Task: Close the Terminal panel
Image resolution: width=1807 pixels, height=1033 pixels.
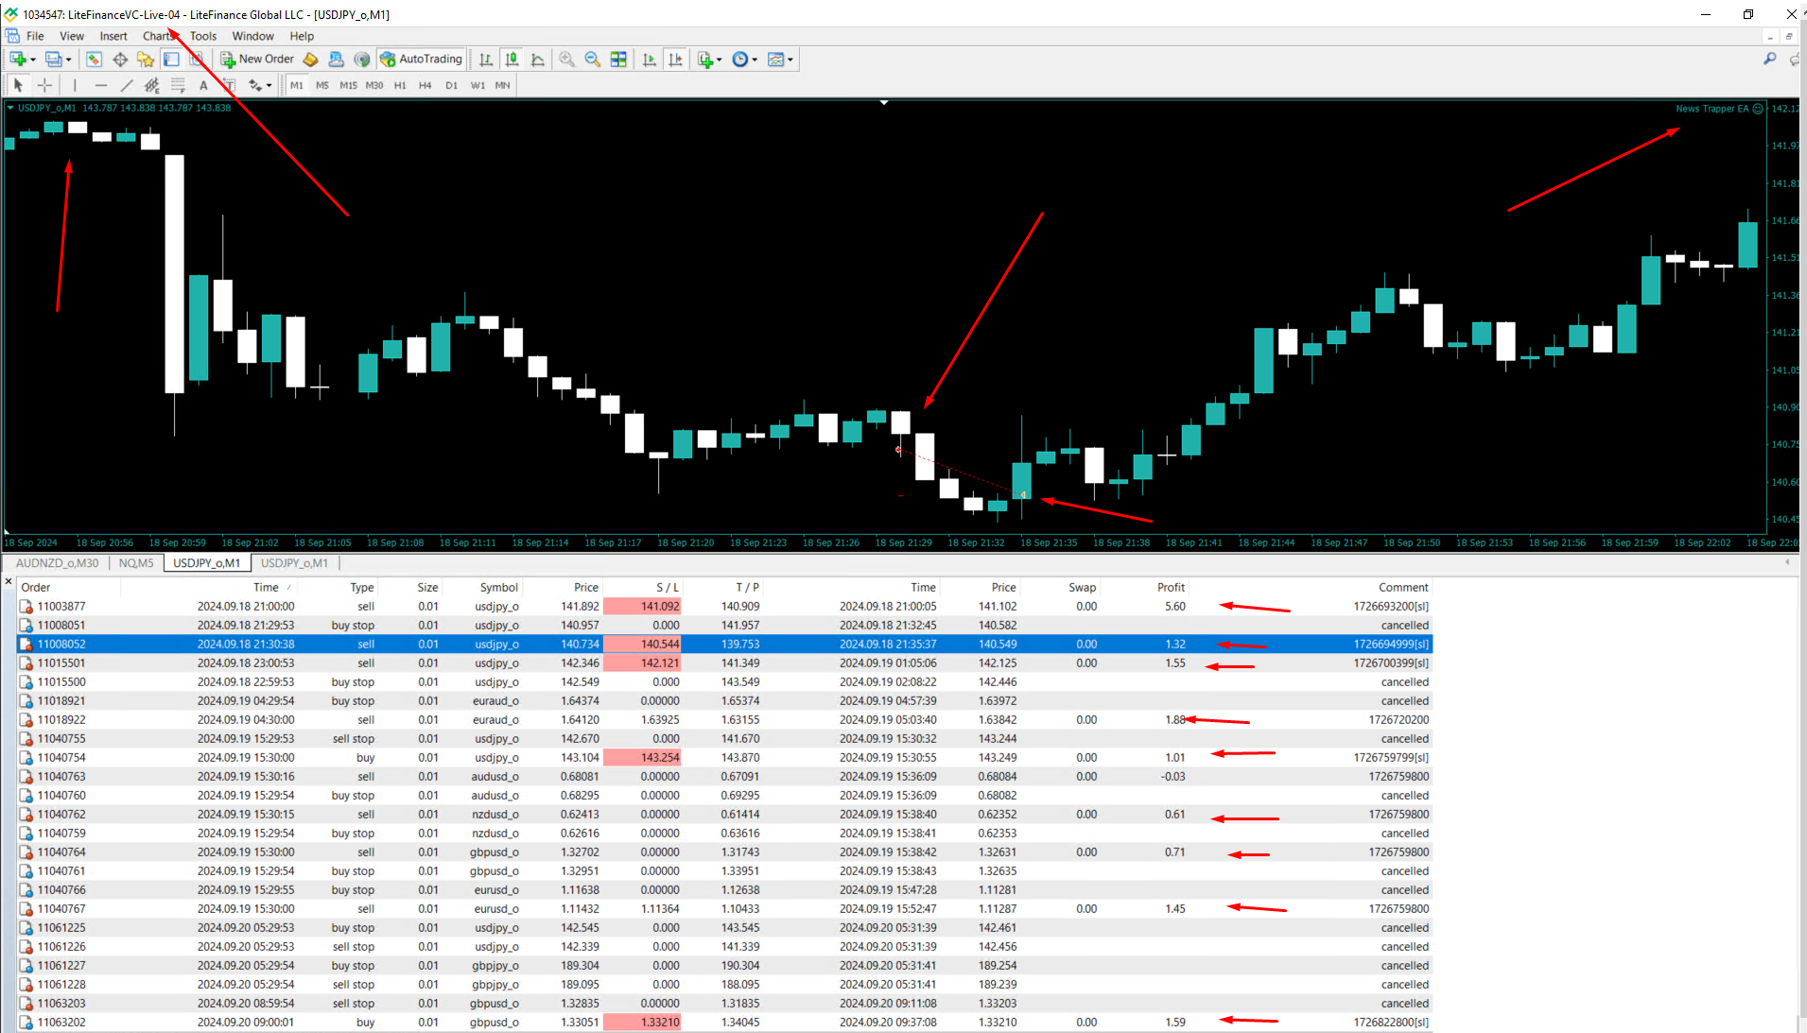Action: tap(9, 581)
